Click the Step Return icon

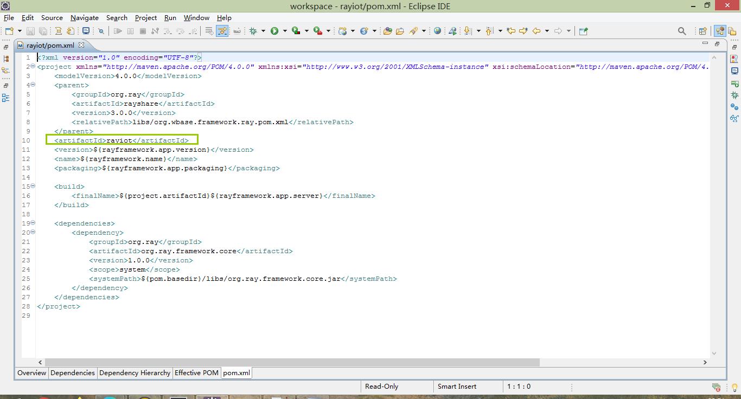click(193, 31)
